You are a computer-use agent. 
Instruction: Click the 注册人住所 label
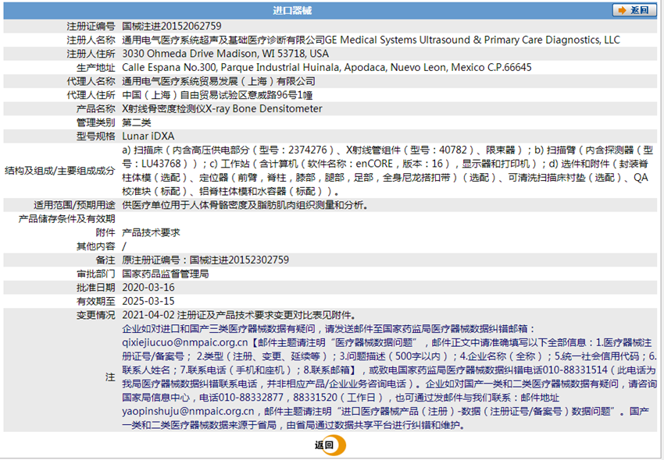(91, 54)
